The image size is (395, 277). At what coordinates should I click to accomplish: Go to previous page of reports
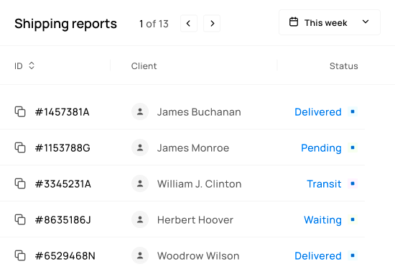(189, 24)
